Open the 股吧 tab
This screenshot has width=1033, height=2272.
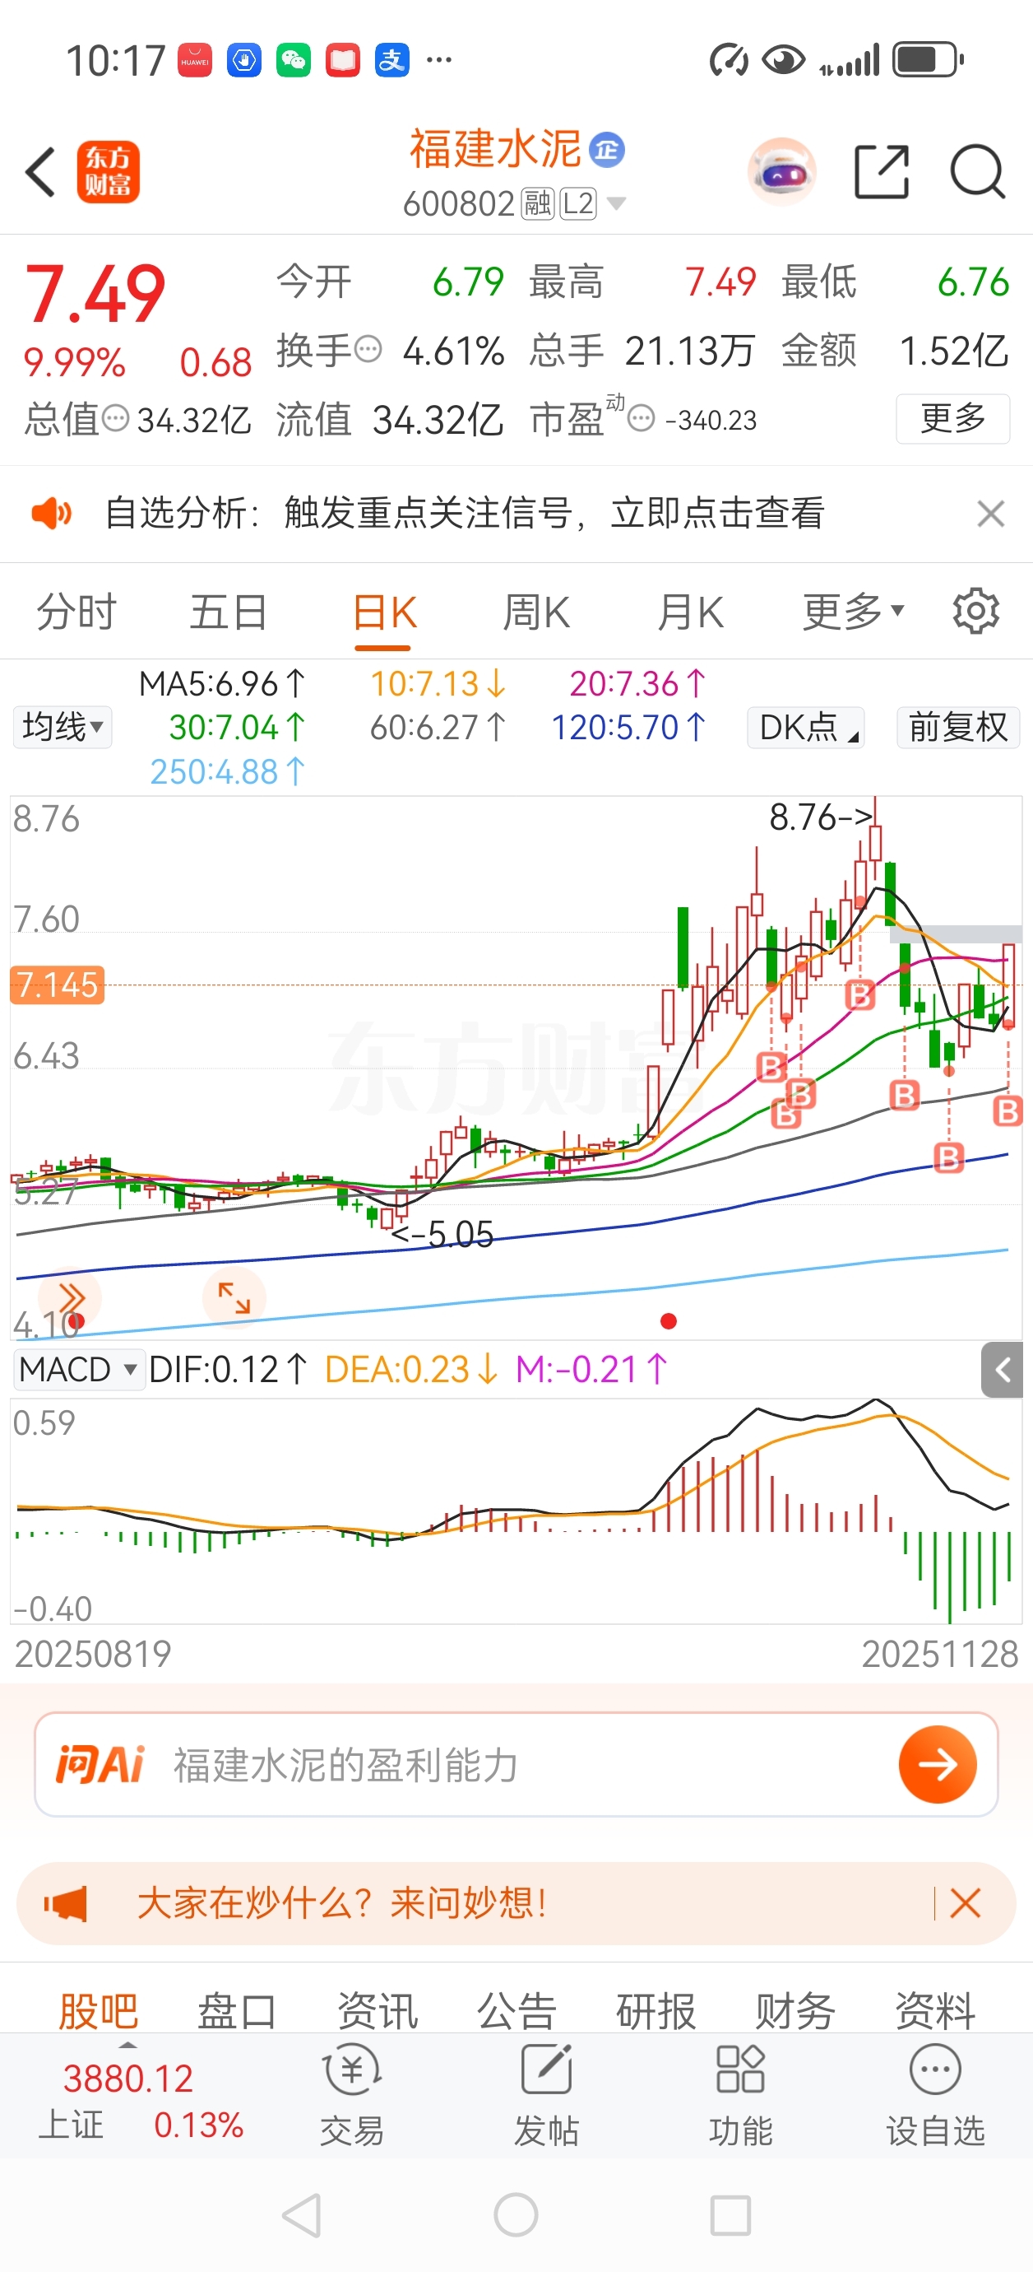click(99, 2011)
